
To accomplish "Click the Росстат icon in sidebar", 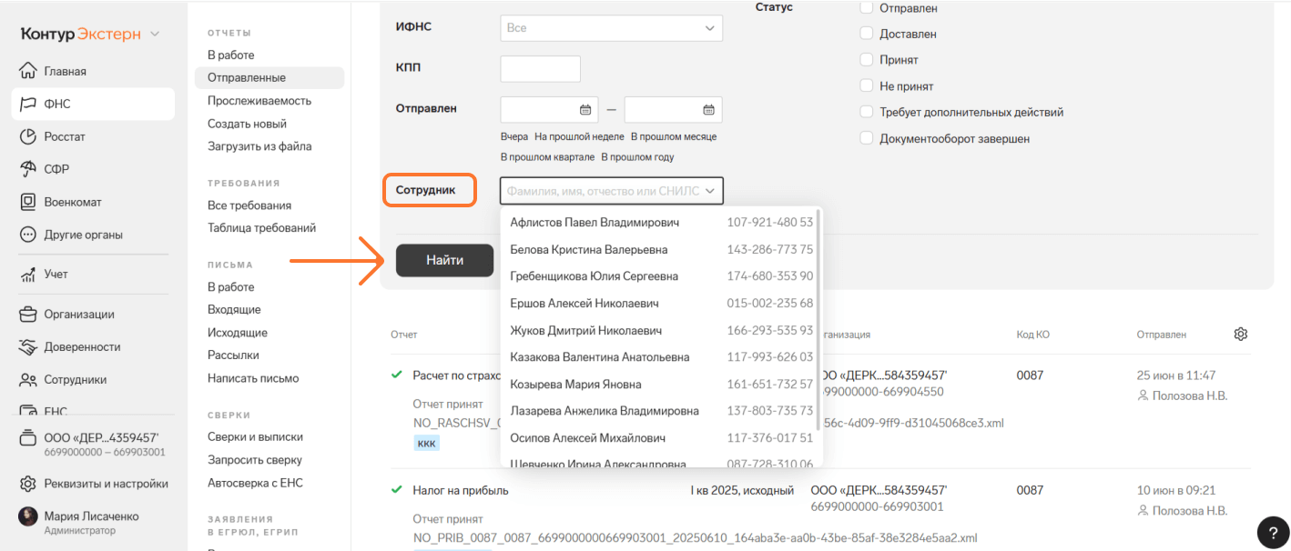I will coord(28,136).
